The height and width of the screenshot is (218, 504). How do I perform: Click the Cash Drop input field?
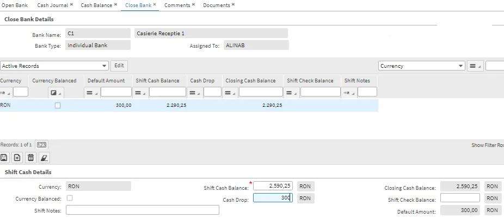tap(273, 198)
